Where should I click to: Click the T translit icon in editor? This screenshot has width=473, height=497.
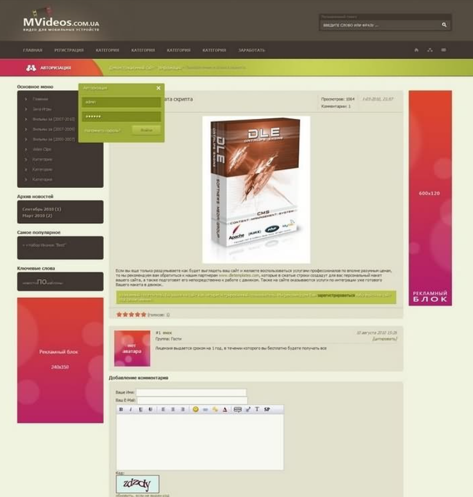(257, 409)
